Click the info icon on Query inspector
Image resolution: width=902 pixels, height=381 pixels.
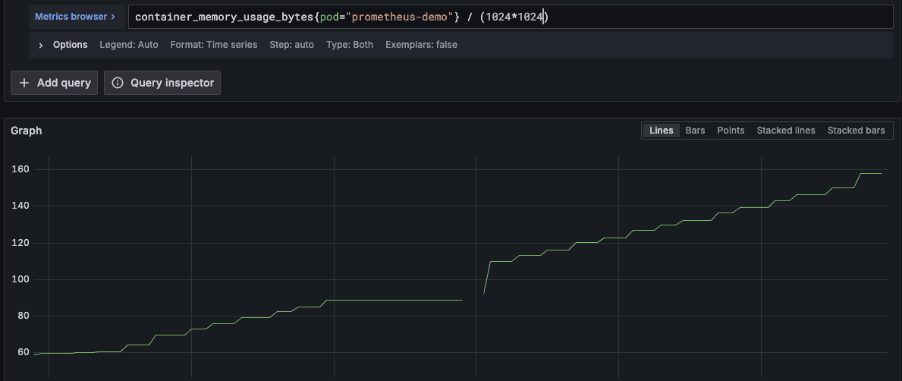pyautogui.click(x=118, y=83)
